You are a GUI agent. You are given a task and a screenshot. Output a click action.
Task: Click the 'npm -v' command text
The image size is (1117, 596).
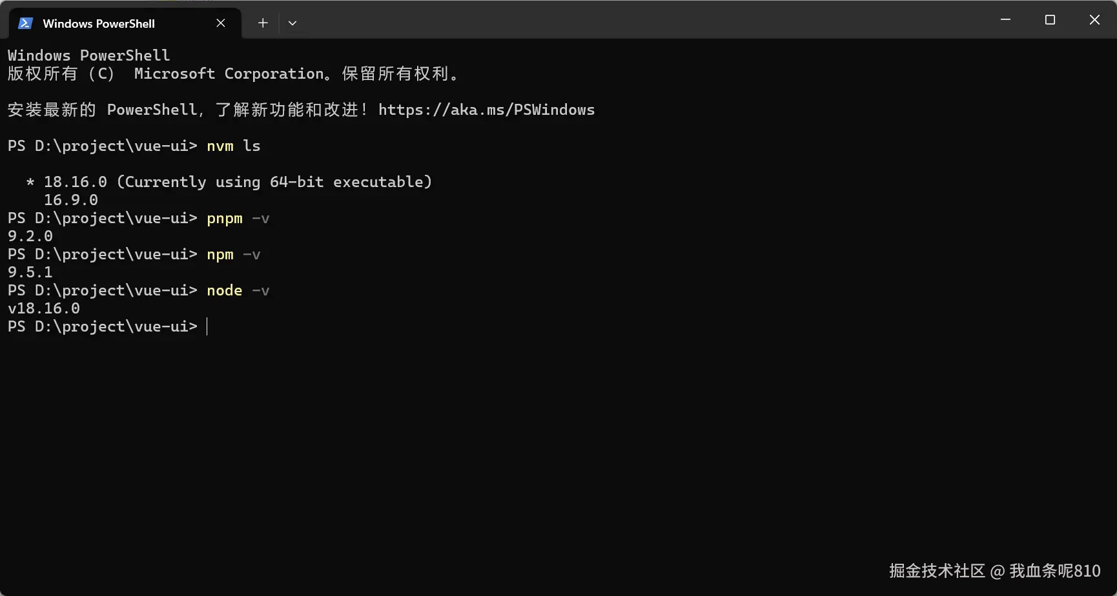tap(233, 255)
